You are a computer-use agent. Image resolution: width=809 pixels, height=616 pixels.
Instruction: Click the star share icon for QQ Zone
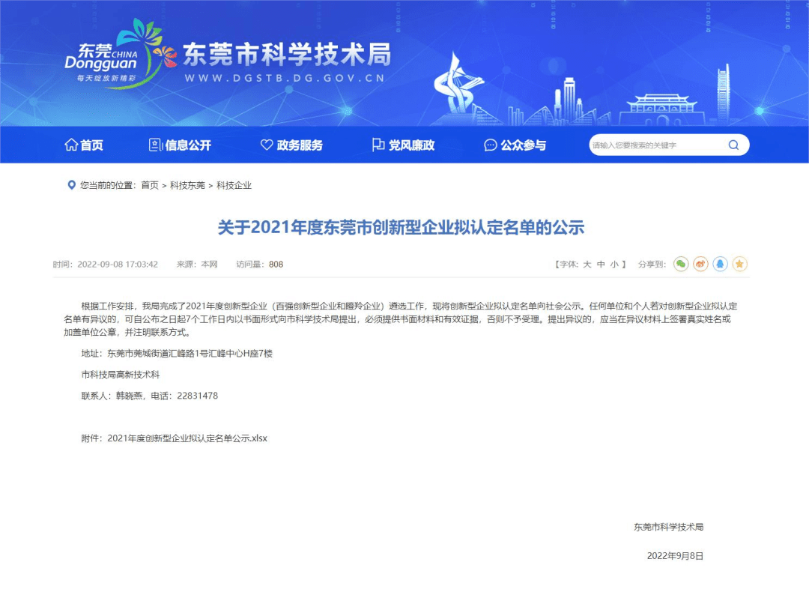pyautogui.click(x=739, y=264)
